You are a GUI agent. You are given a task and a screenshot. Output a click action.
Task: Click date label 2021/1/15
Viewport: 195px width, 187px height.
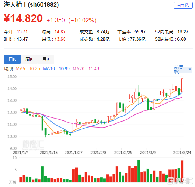point(49,153)
